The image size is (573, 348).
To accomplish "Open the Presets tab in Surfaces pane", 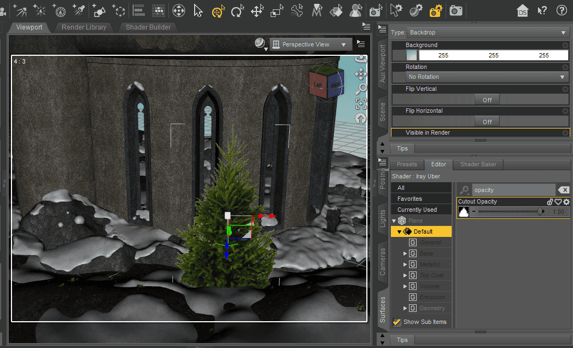I will [406, 164].
